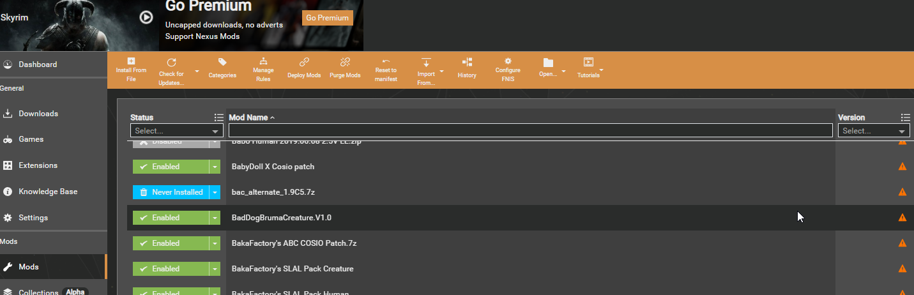The image size is (914, 295).
Task: Open Status filter Select dropdown
Action: point(177,130)
